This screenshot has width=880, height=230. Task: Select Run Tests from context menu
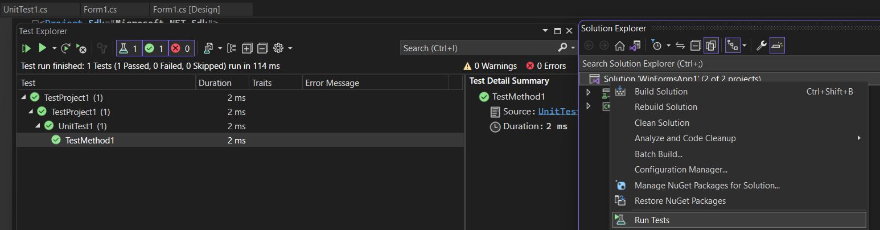(x=652, y=220)
